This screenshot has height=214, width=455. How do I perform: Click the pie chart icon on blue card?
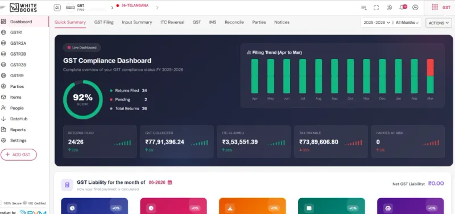tap(72, 208)
